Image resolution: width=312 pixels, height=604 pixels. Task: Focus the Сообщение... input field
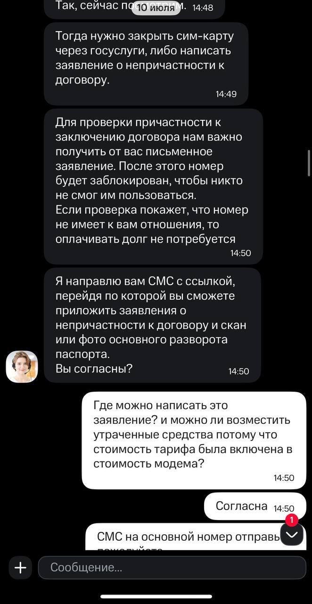172,567
